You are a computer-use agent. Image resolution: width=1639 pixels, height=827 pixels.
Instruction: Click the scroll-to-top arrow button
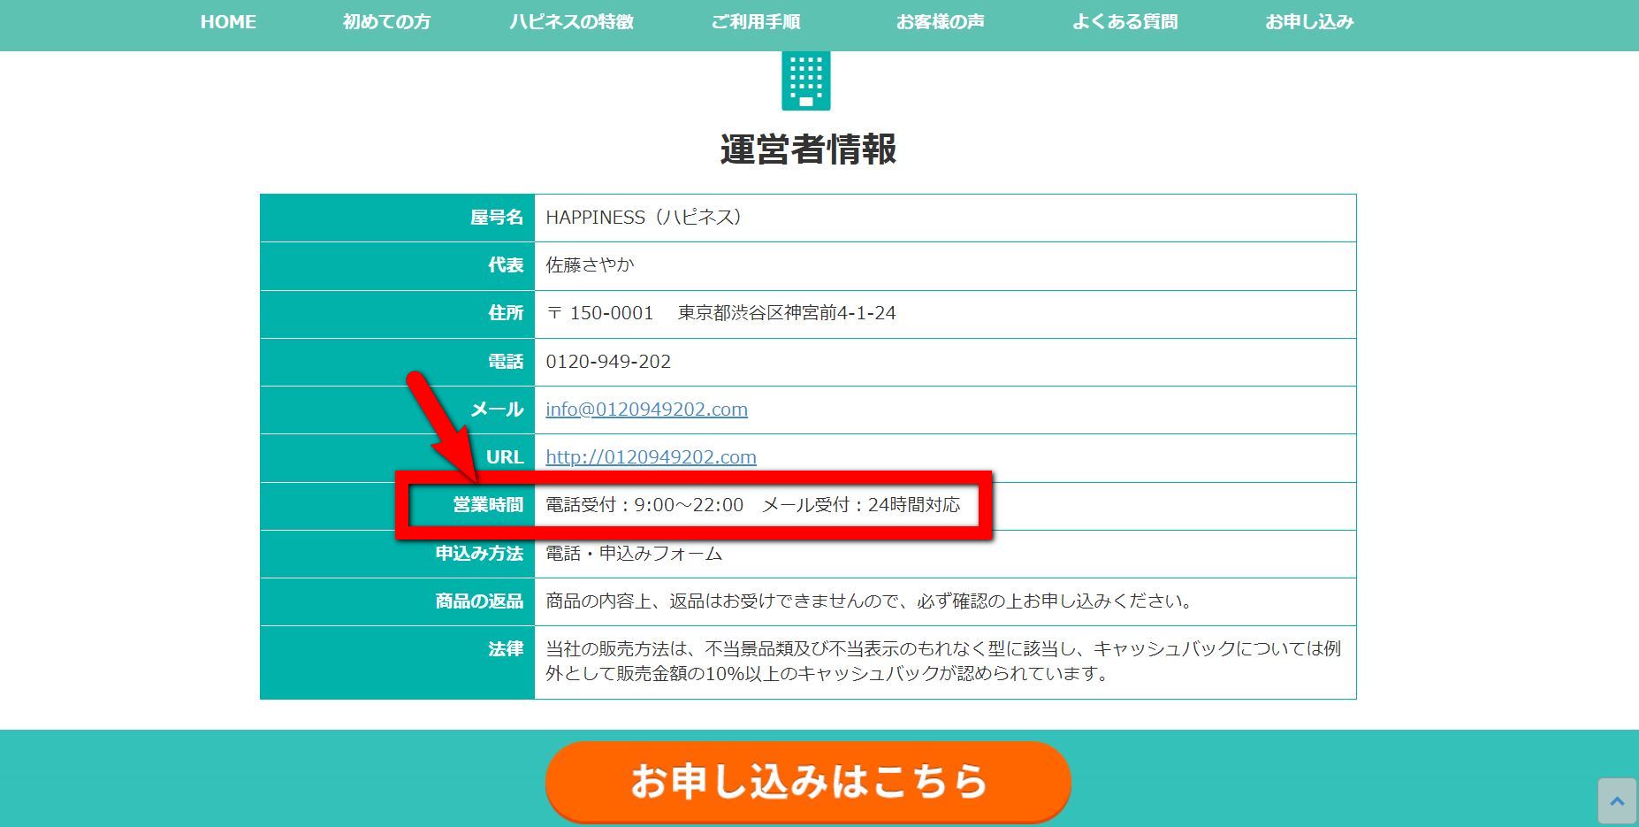[1617, 801]
